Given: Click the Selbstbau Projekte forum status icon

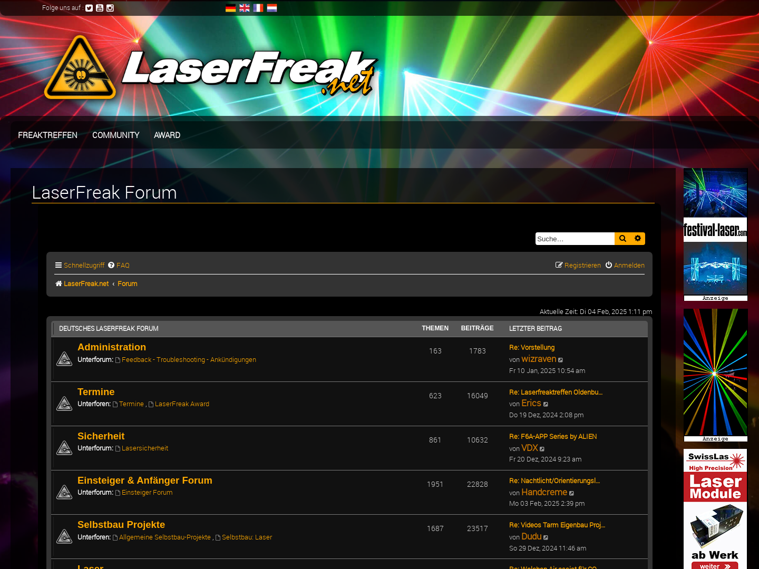Looking at the screenshot, I should (64, 536).
